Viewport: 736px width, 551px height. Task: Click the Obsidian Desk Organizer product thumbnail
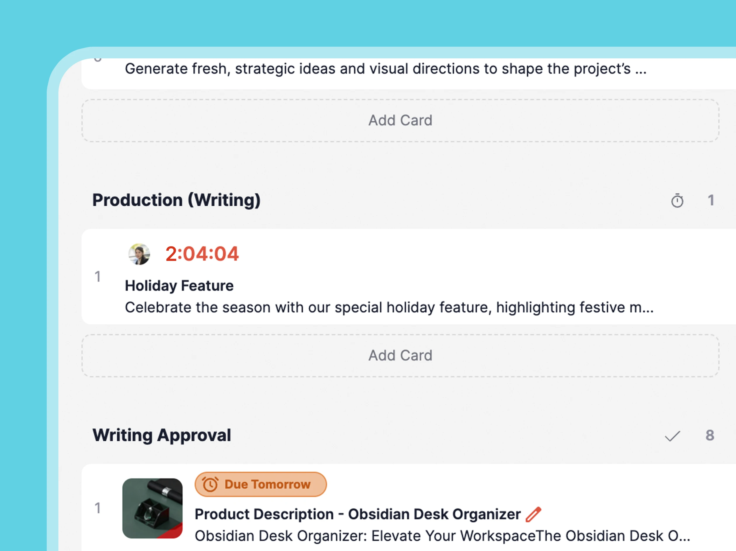click(x=153, y=508)
